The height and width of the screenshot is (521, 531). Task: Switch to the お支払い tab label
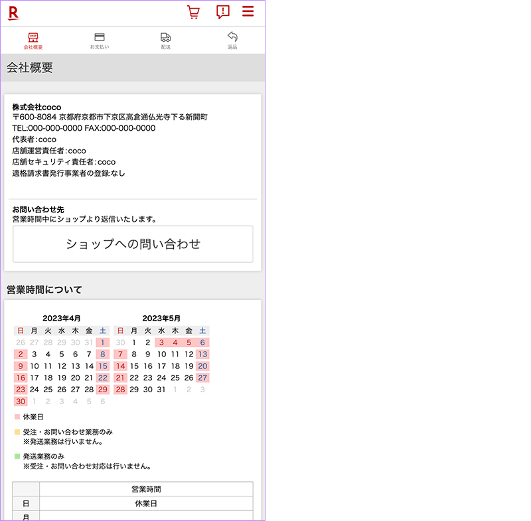pyautogui.click(x=100, y=48)
